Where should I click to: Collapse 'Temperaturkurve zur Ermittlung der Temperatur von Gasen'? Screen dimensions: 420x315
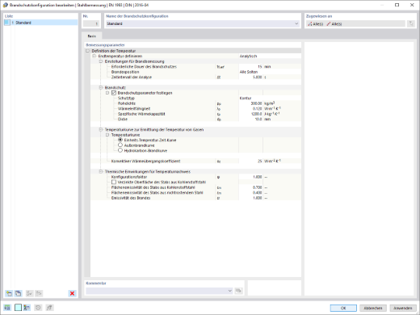click(101, 129)
